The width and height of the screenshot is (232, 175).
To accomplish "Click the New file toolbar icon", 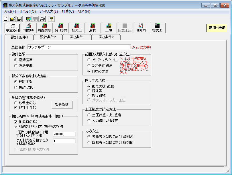I will (x=6, y=19).
